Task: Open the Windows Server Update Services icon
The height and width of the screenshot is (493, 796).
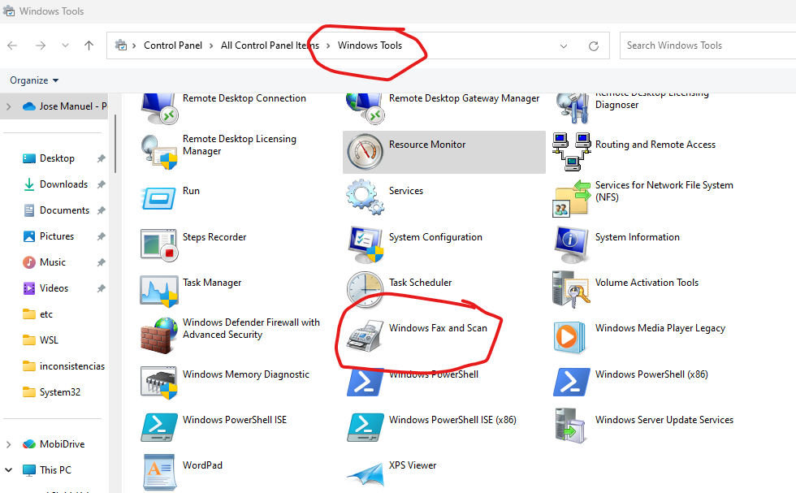Action: pos(572,426)
